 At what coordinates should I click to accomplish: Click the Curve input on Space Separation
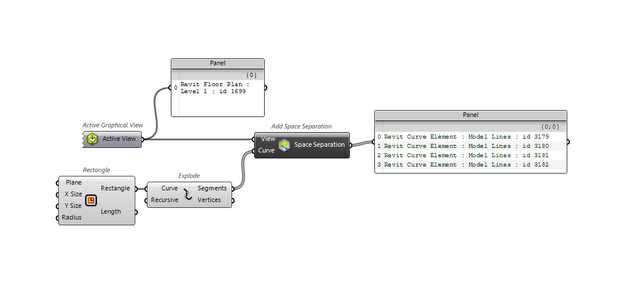(266, 150)
